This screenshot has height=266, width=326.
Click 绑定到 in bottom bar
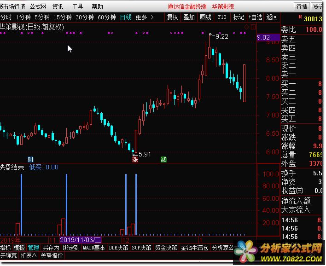(71, 248)
